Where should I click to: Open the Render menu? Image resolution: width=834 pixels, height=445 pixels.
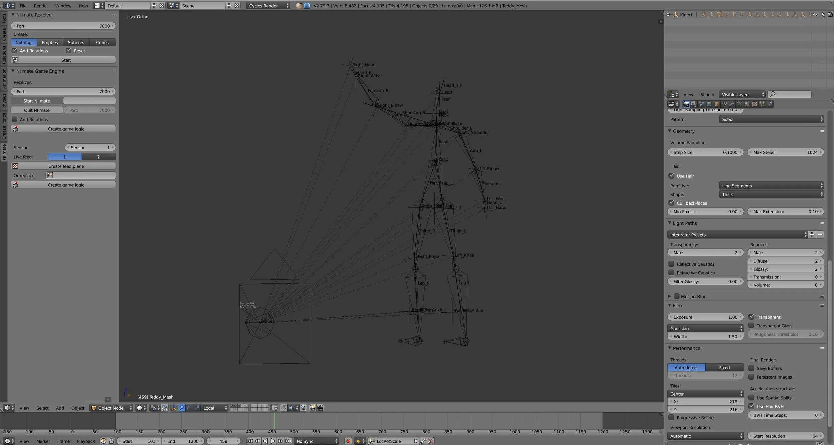[x=41, y=6]
